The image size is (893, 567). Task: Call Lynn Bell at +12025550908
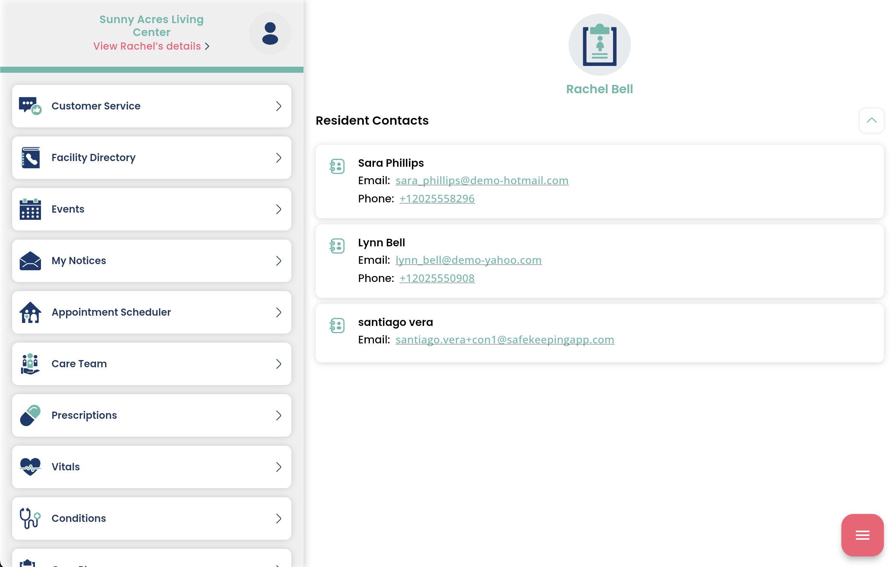pos(437,278)
